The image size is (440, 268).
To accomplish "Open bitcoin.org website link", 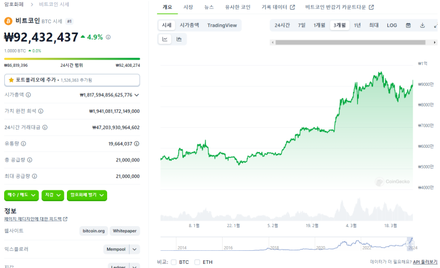I will click(94, 231).
